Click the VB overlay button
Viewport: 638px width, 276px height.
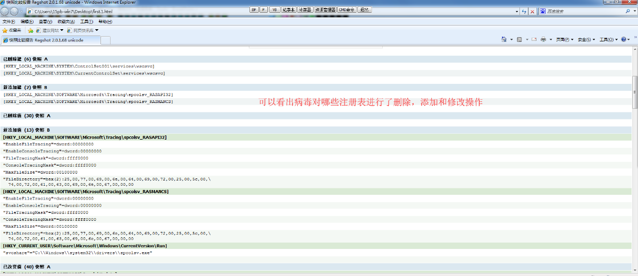(x=274, y=10)
